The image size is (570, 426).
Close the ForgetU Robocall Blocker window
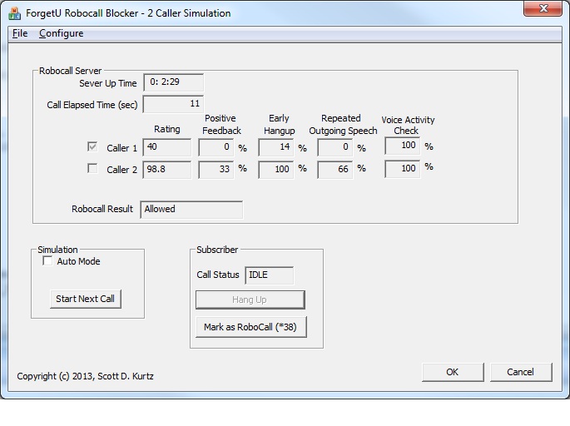(x=543, y=8)
